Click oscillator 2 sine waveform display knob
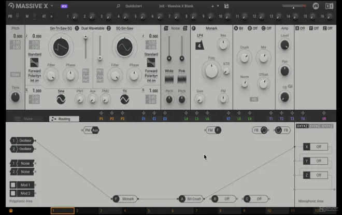Viewport: 342px width, 215px height. click(124, 47)
